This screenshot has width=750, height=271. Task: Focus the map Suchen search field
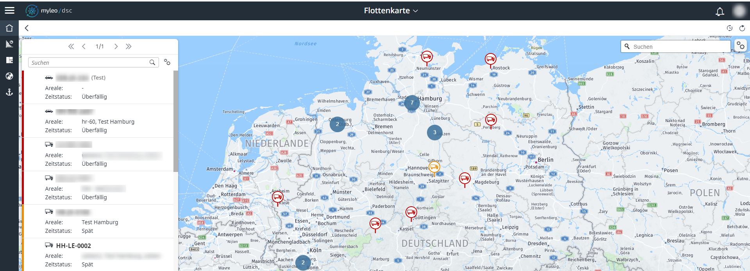click(x=675, y=46)
